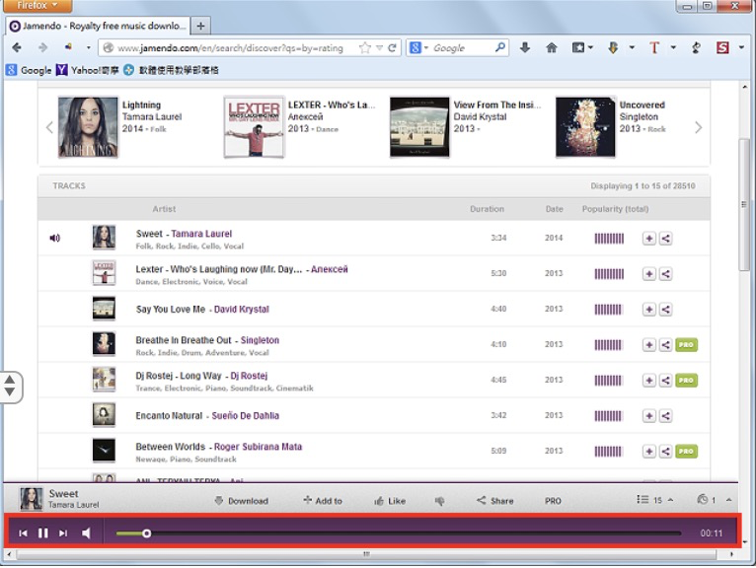Go back with browser back arrow

coord(17,47)
